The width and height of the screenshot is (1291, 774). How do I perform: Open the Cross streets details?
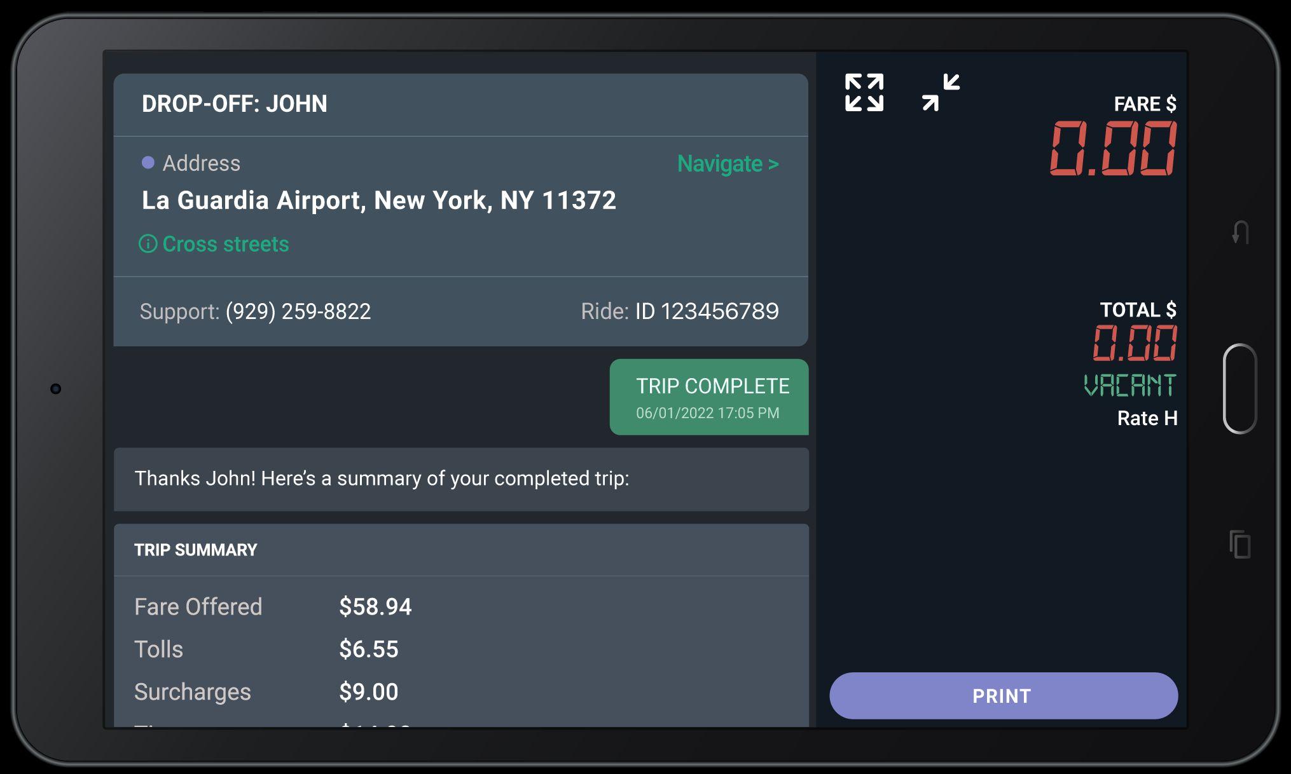(x=225, y=244)
